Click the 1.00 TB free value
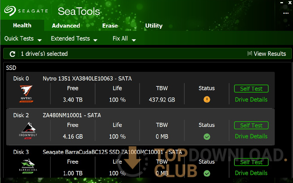The image size is (293, 183). 73,173
